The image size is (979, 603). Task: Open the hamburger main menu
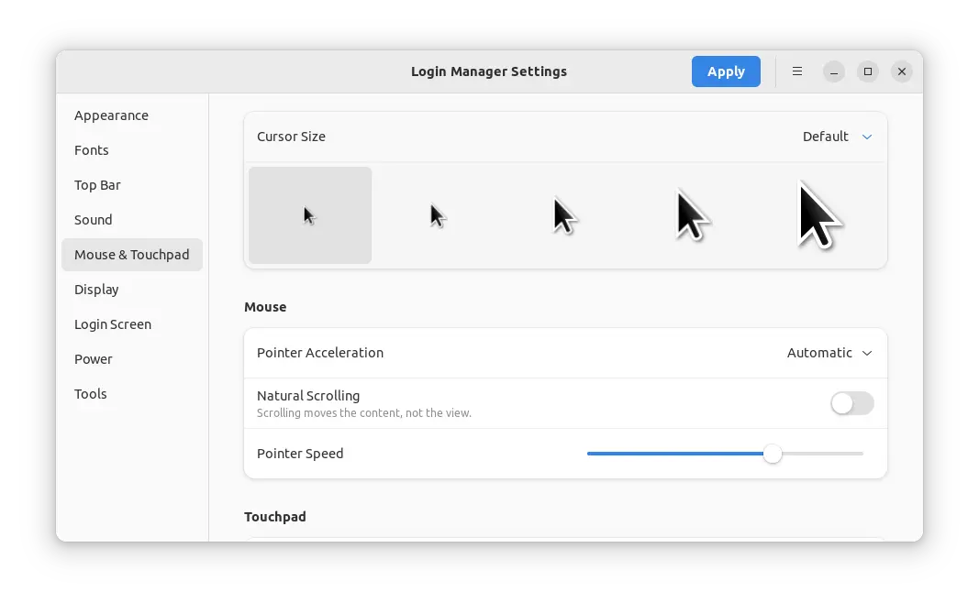797,71
